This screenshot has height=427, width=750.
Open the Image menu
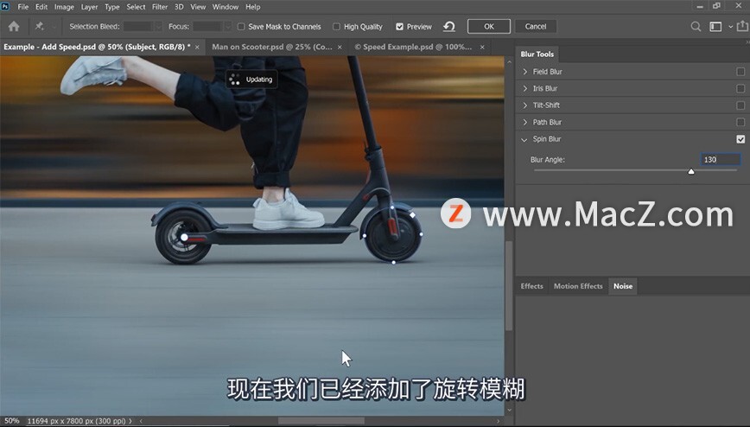click(x=64, y=7)
